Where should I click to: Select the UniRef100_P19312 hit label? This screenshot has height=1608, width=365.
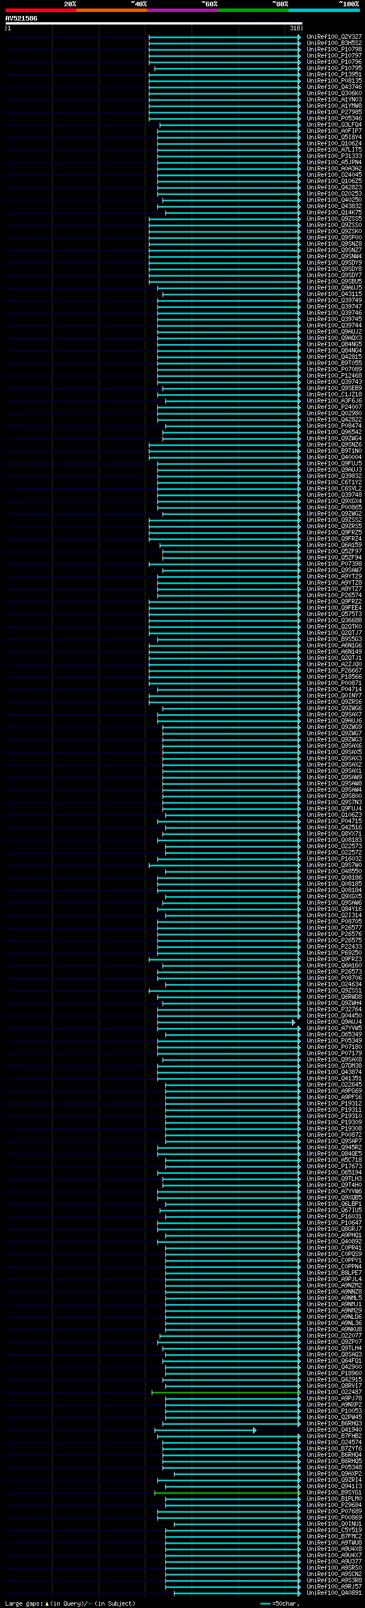(334, 1104)
